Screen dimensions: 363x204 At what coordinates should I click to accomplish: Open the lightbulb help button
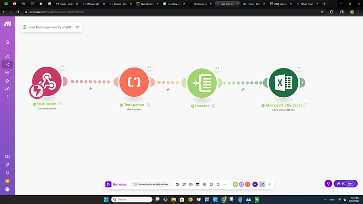328,183
